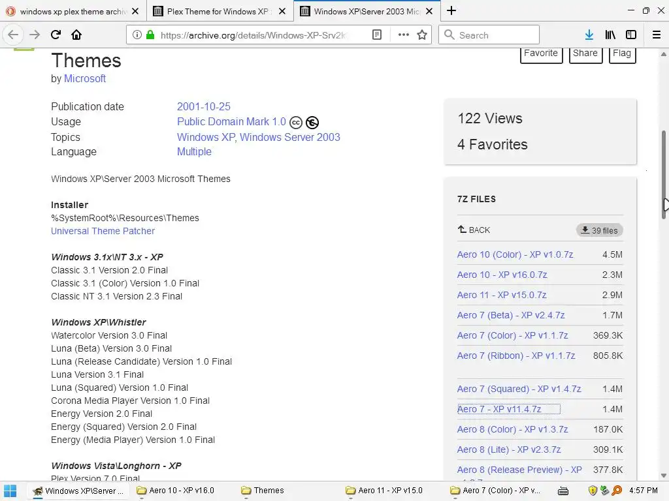Download Aero 8 (Color) - XP v1.3.7z
The width and height of the screenshot is (669, 501).
[x=512, y=429]
